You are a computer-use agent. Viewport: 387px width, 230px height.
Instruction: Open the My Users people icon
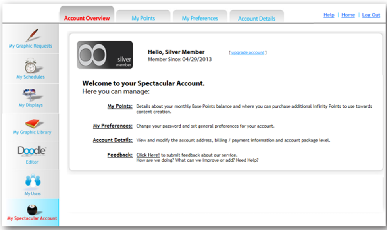tap(32, 181)
